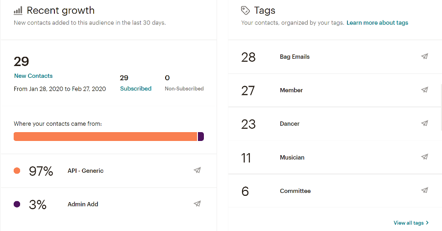Open the Subscribed contacts link
The width and height of the screenshot is (442, 231).
pyautogui.click(x=136, y=89)
